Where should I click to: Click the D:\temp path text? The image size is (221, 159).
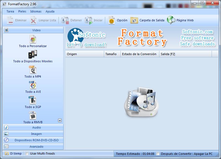16,153
